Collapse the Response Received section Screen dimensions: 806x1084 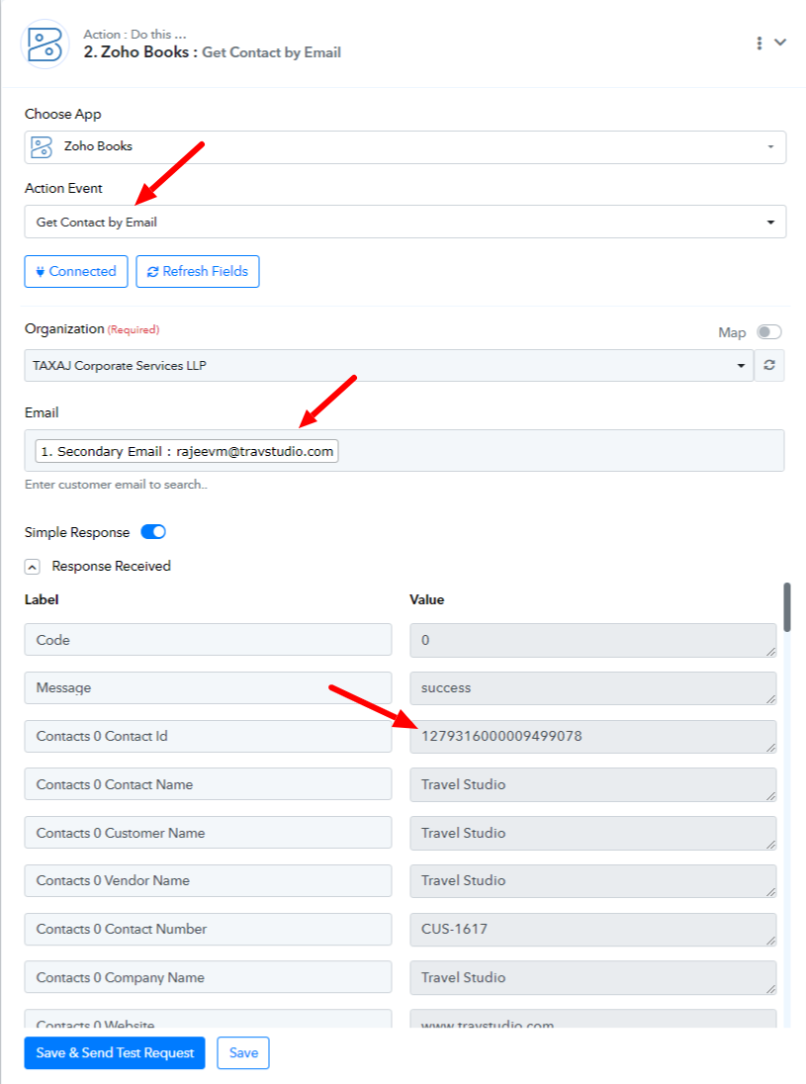32,567
